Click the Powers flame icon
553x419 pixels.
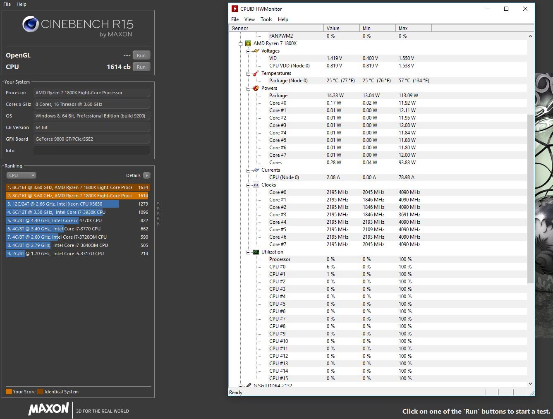(256, 88)
